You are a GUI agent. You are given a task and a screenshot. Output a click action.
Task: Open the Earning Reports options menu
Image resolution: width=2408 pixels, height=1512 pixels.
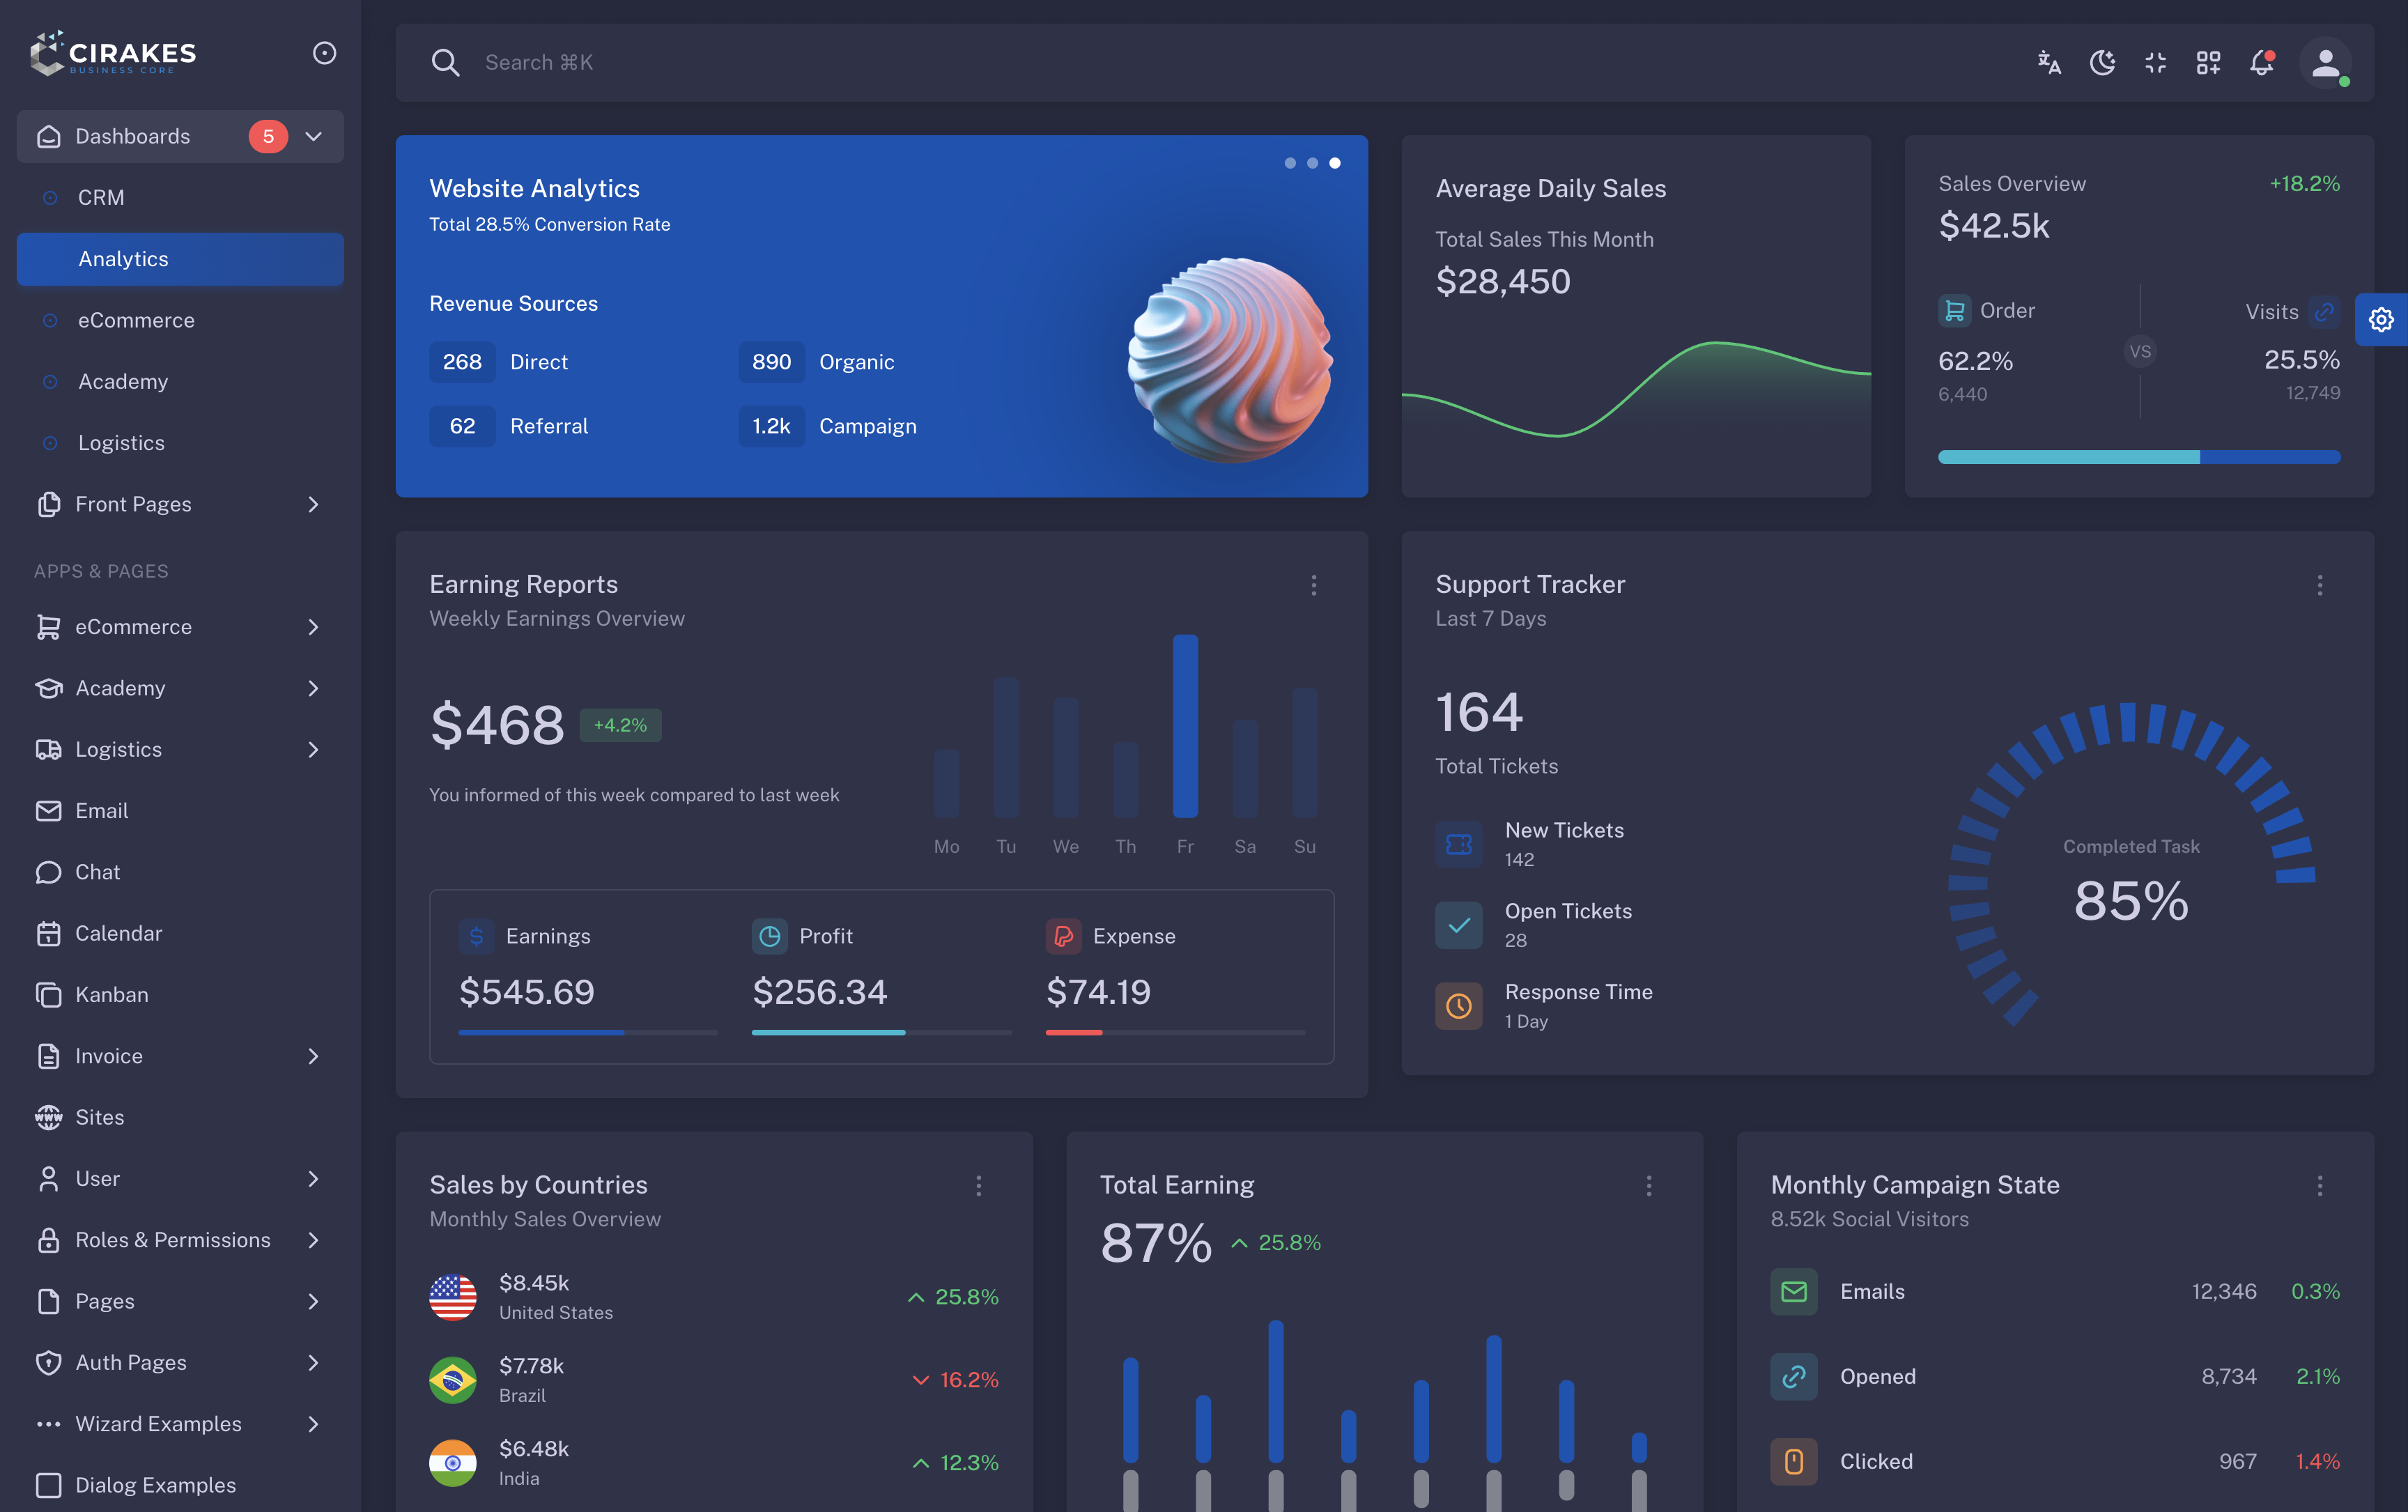1314,585
